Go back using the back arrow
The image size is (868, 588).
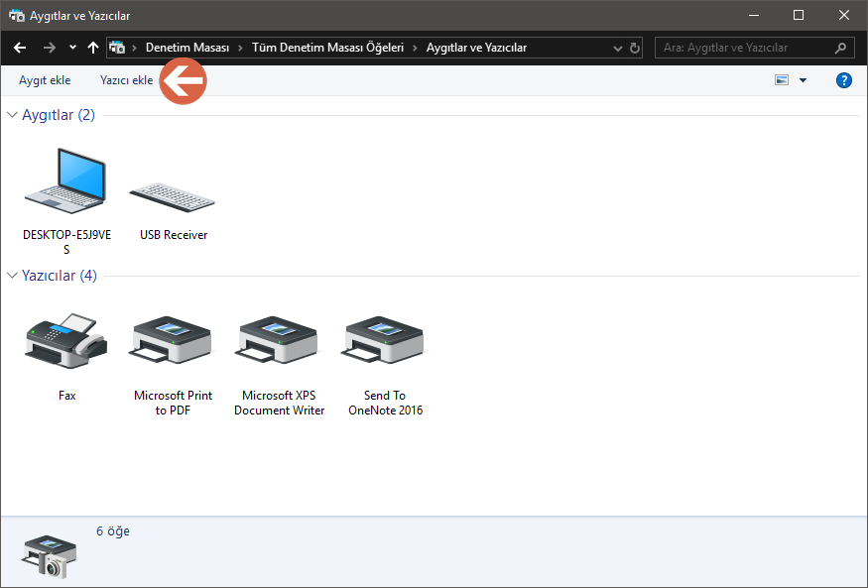(20, 48)
